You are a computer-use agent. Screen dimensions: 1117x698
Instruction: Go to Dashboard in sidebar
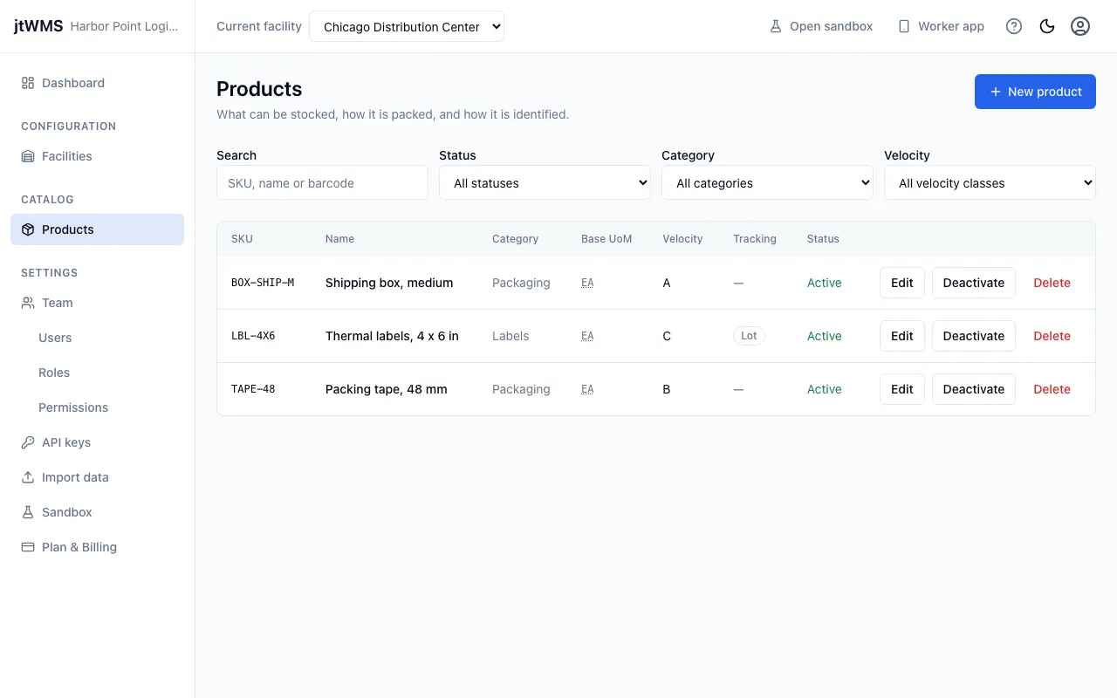click(x=97, y=83)
